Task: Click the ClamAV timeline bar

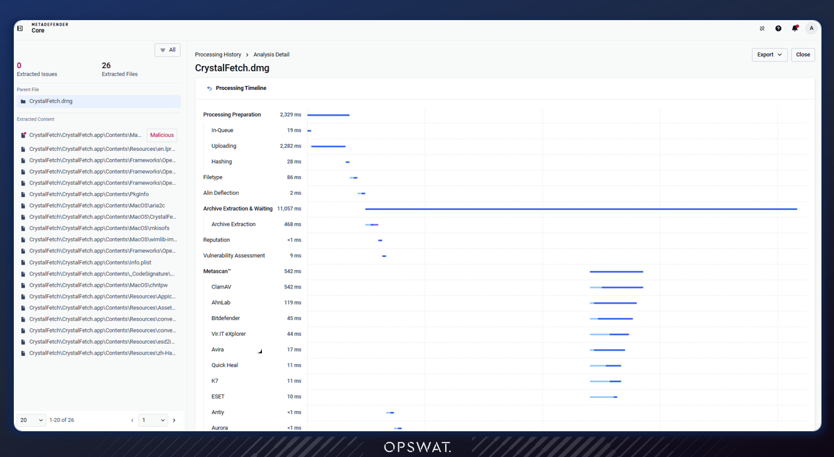Action: tap(616, 287)
